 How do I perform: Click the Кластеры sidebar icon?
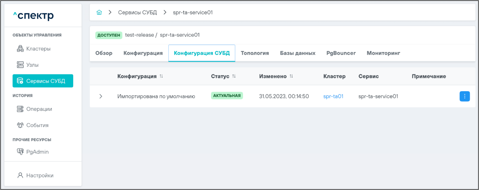pos(20,49)
